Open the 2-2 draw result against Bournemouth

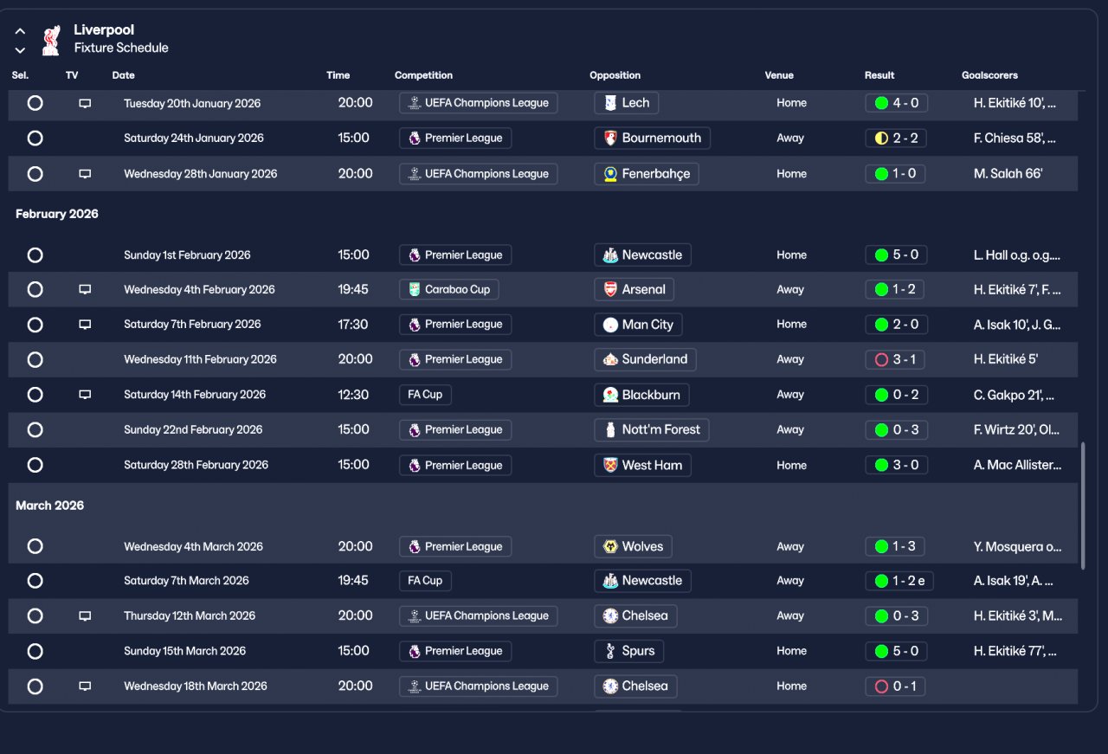896,139
